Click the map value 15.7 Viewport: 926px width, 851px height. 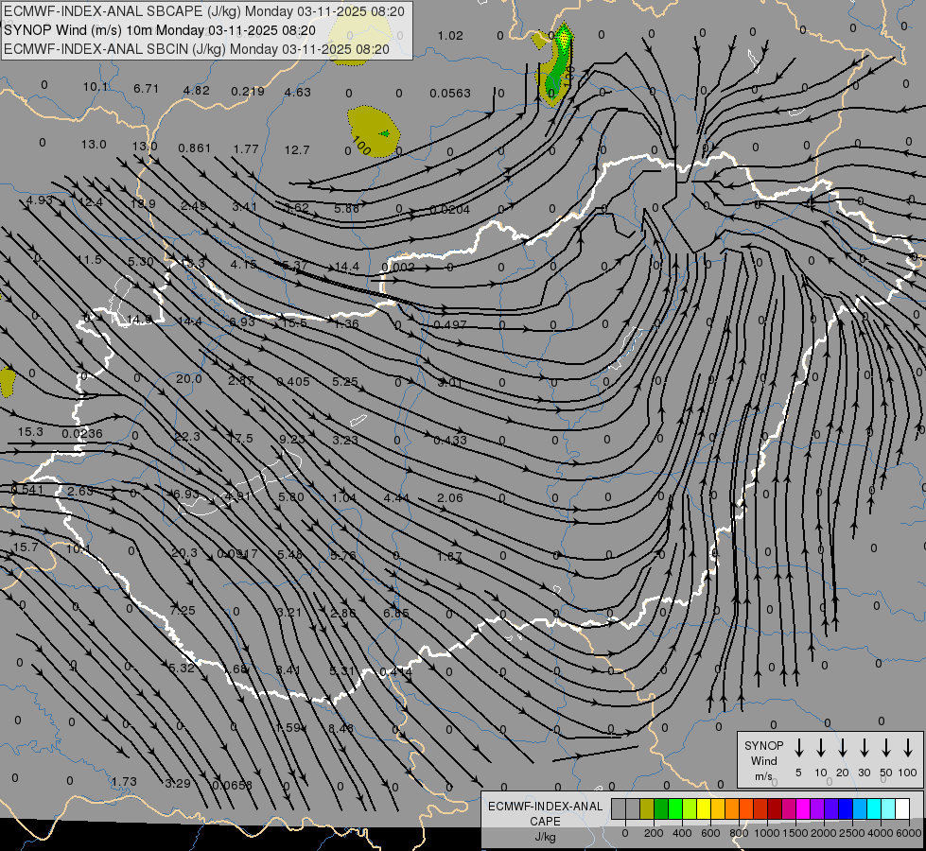tap(26, 547)
